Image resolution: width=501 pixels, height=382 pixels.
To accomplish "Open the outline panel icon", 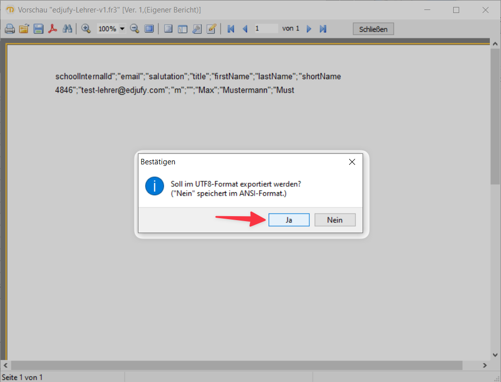I will tap(168, 28).
